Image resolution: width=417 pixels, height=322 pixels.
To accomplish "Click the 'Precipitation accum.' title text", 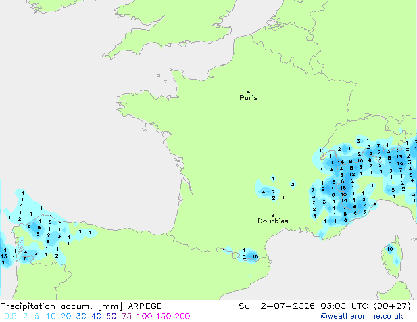I will pos(46,306).
